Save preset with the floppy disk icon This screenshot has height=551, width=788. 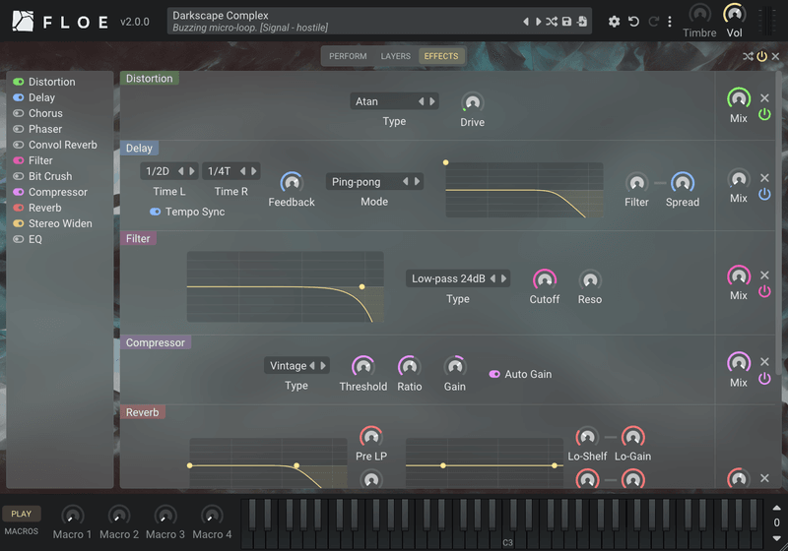566,22
